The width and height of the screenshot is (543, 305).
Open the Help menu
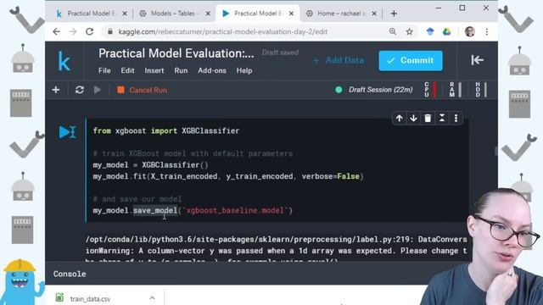point(244,70)
